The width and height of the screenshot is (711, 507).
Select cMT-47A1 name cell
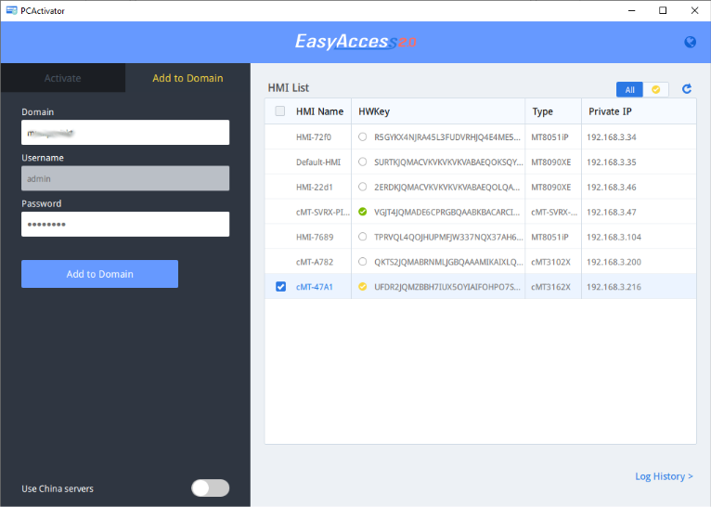[315, 287]
